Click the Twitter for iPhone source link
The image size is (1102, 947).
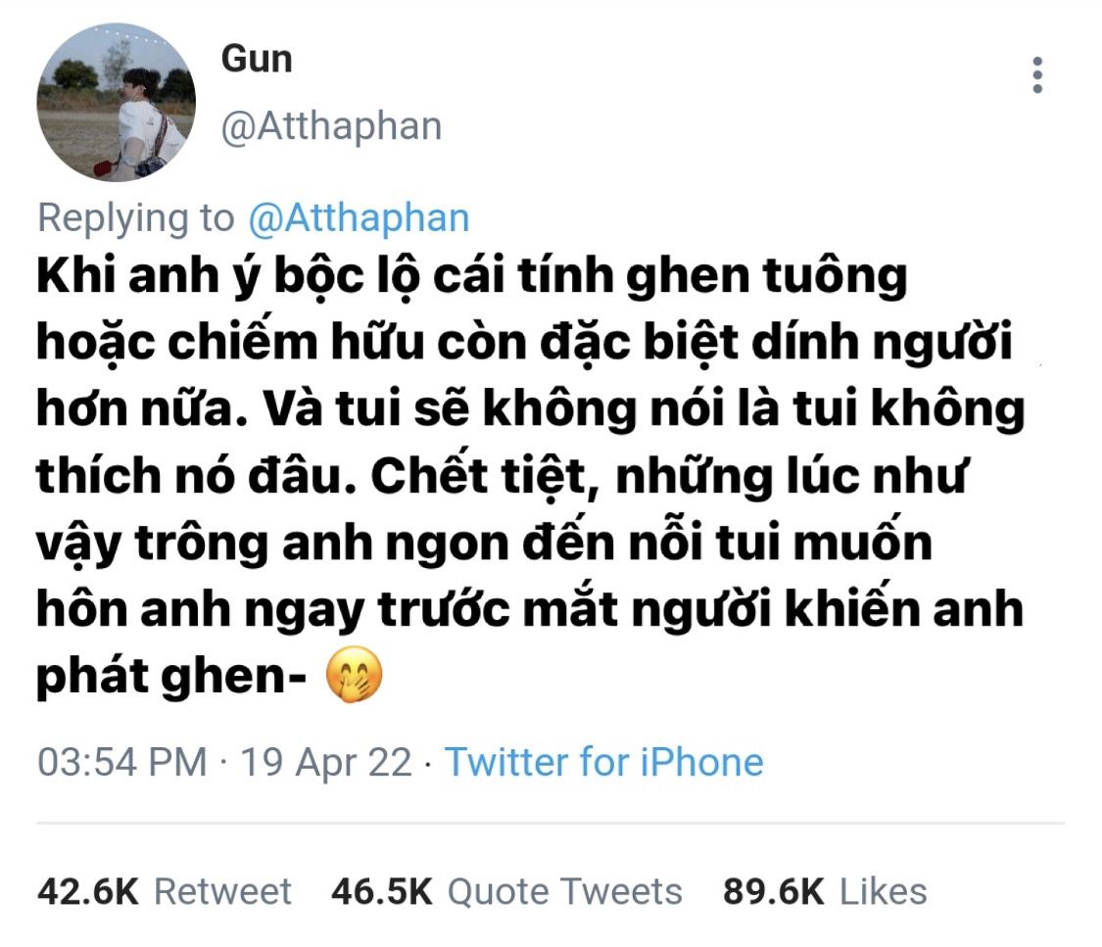point(603,762)
